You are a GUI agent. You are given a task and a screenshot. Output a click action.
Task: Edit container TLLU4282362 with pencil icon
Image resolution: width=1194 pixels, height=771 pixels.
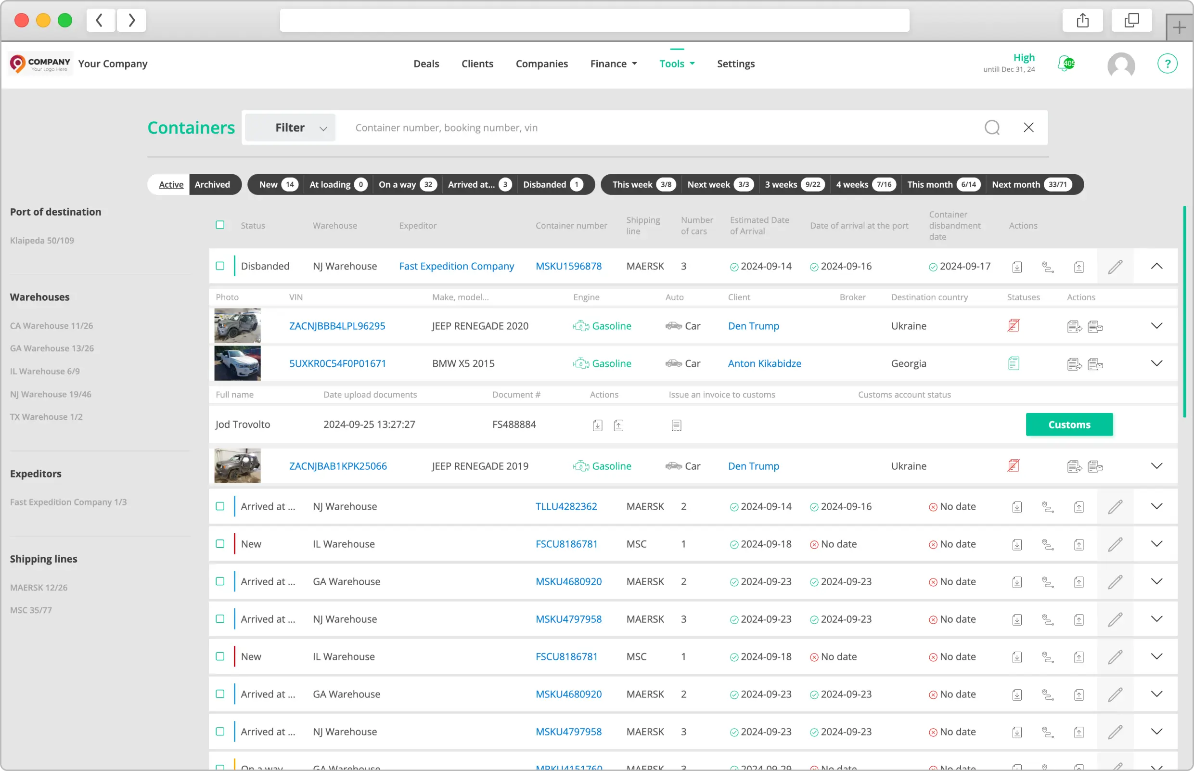coord(1115,507)
